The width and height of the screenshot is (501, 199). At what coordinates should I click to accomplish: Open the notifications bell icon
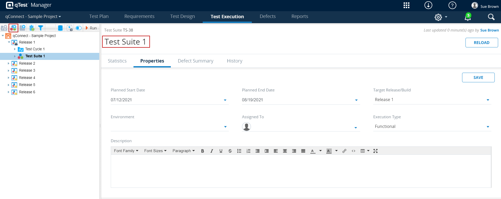[468, 17]
